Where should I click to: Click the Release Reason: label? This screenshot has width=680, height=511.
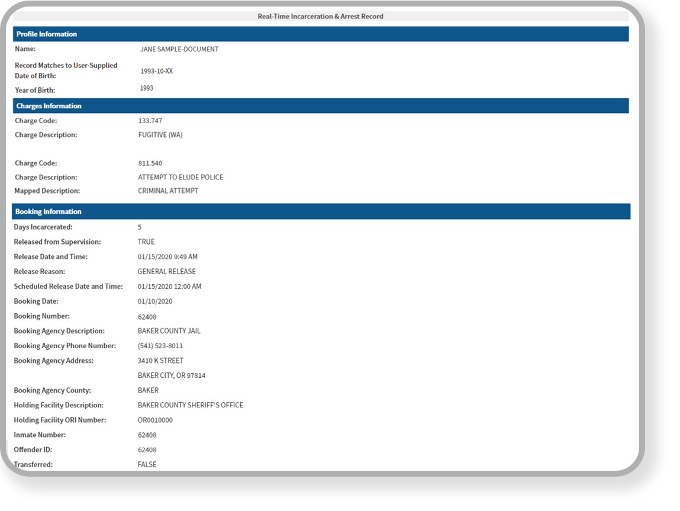(40, 272)
